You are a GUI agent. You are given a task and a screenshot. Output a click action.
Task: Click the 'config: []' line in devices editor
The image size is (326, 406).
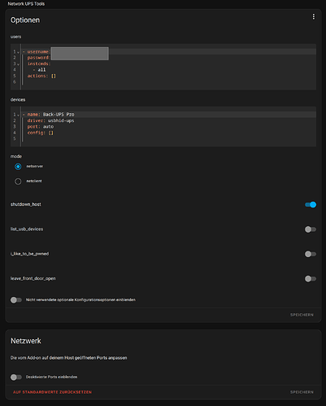click(x=41, y=133)
